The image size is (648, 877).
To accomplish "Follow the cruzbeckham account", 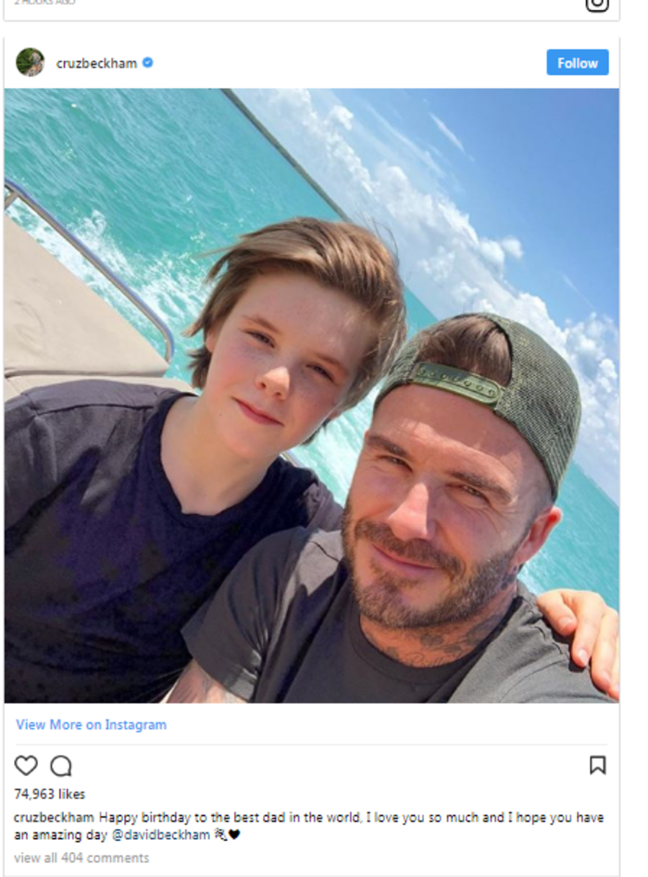I will 578,63.
